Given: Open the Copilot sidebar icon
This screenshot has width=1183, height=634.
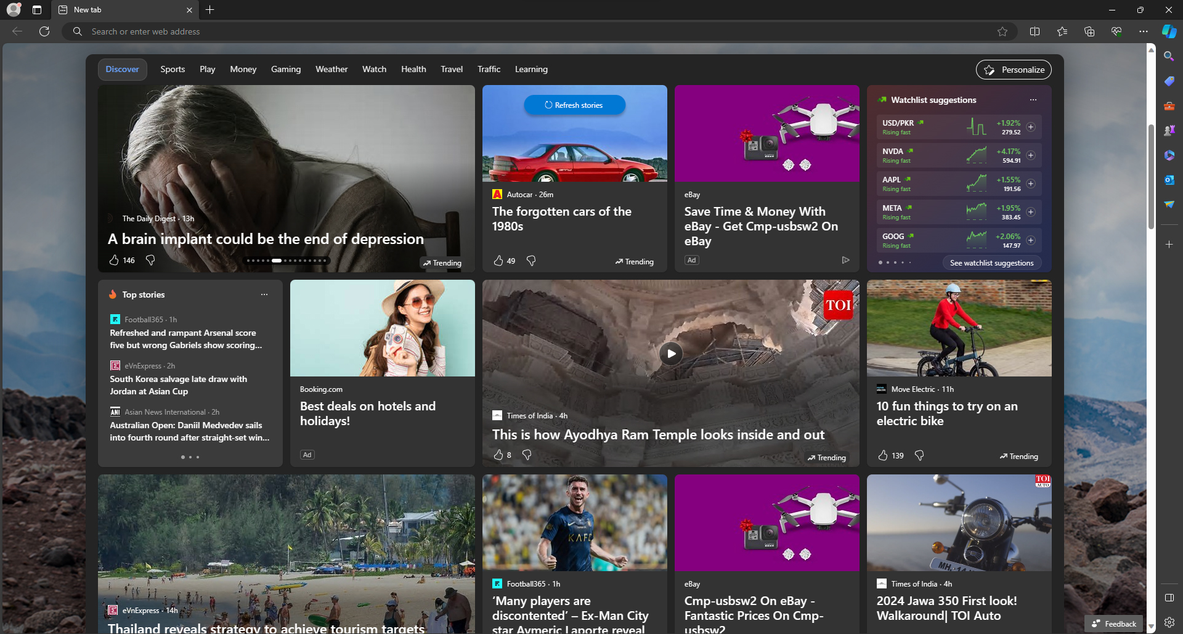Looking at the screenshot, I should pos(1169,31).
